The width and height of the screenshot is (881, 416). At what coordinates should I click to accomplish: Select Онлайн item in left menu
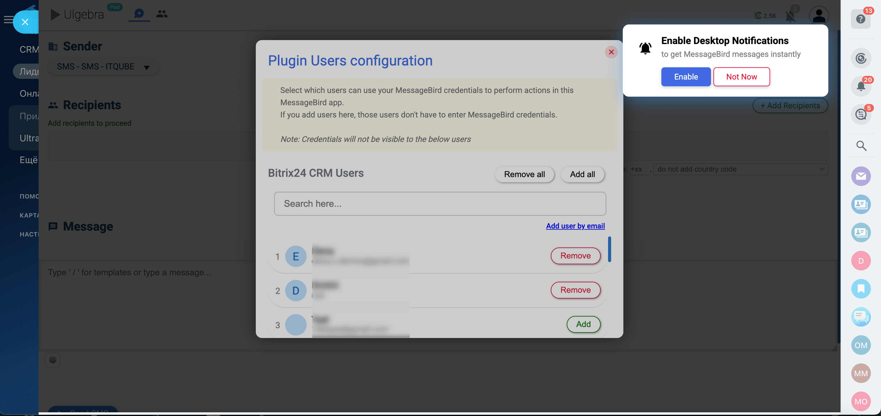(x=29, y=94)
